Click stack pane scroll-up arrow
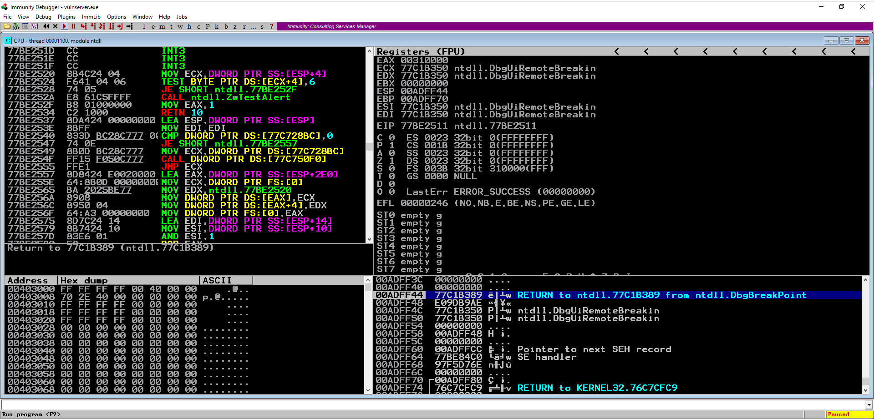 (865, 280)
